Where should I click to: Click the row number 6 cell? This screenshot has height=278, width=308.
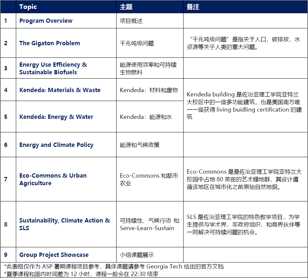click(8, 145)
